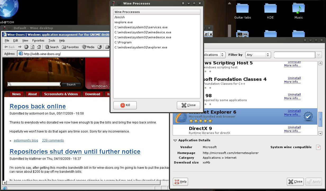Click the page icon in the address bar
This screenshot has height=191, width=326.
point(20,54)
